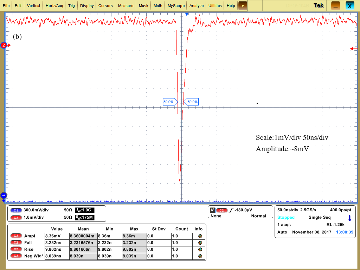Viewport: 360px width, 270px height.
Task: Minimize the oscilloscope window
Action: [x=335, y=6]
